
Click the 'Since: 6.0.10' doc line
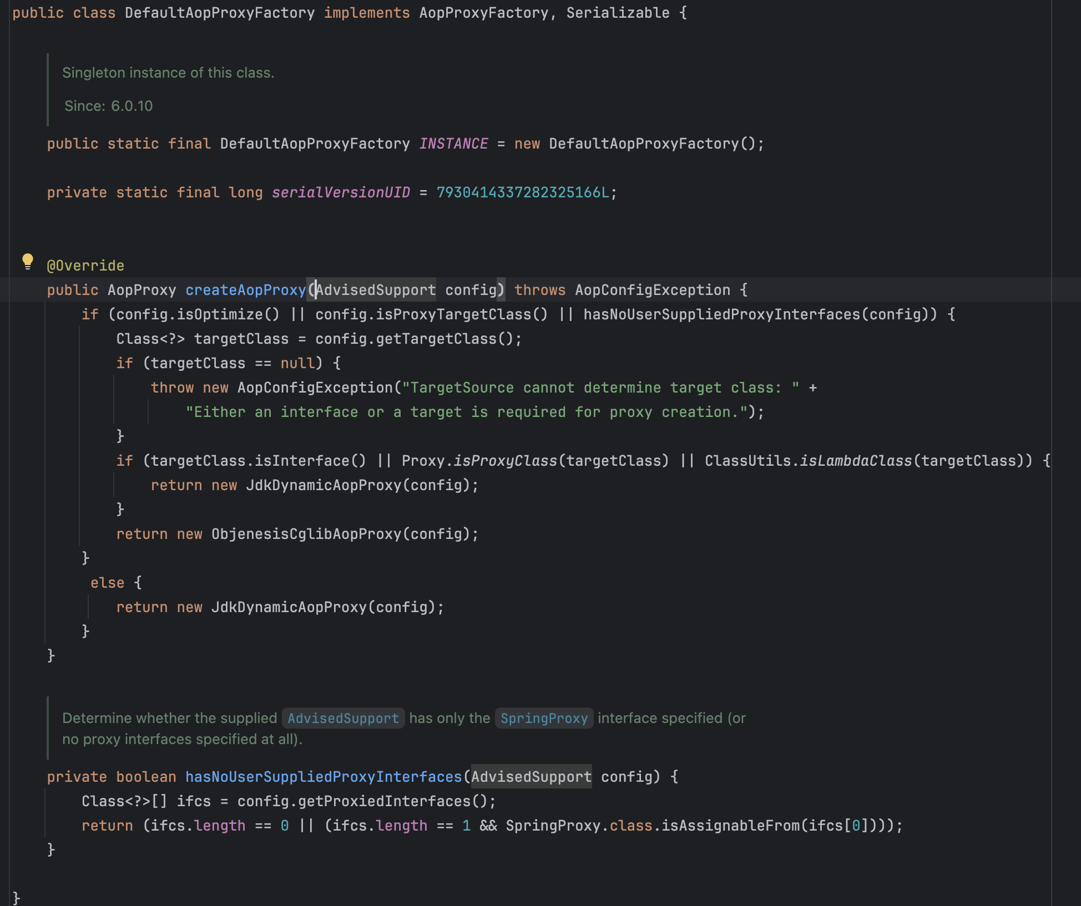click(x=108, y=106)
